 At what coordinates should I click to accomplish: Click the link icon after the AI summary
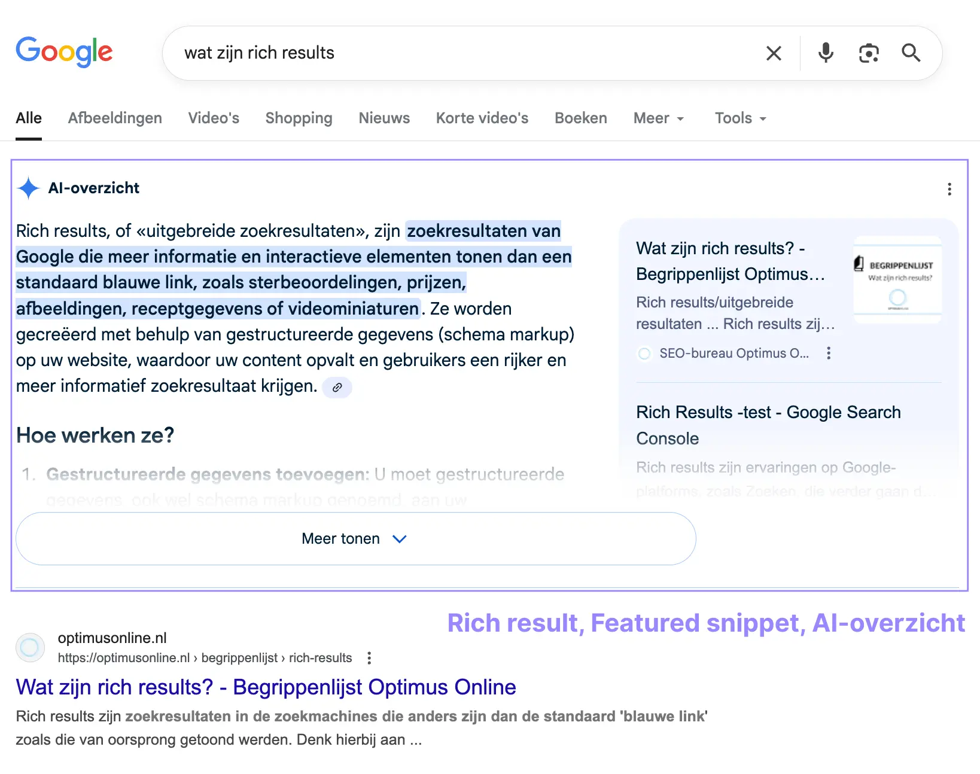[337, 388]
